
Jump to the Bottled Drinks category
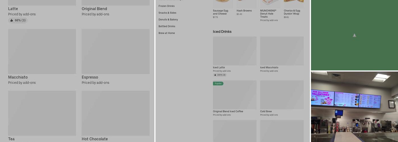coord(167,26)
